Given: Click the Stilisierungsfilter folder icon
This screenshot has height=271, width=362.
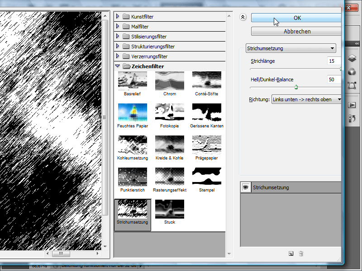Looking at the screenshot, I should pos(126,36).
